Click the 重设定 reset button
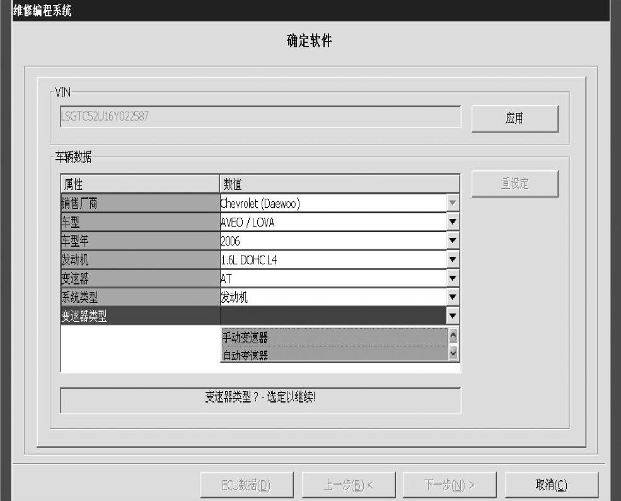 514,184
